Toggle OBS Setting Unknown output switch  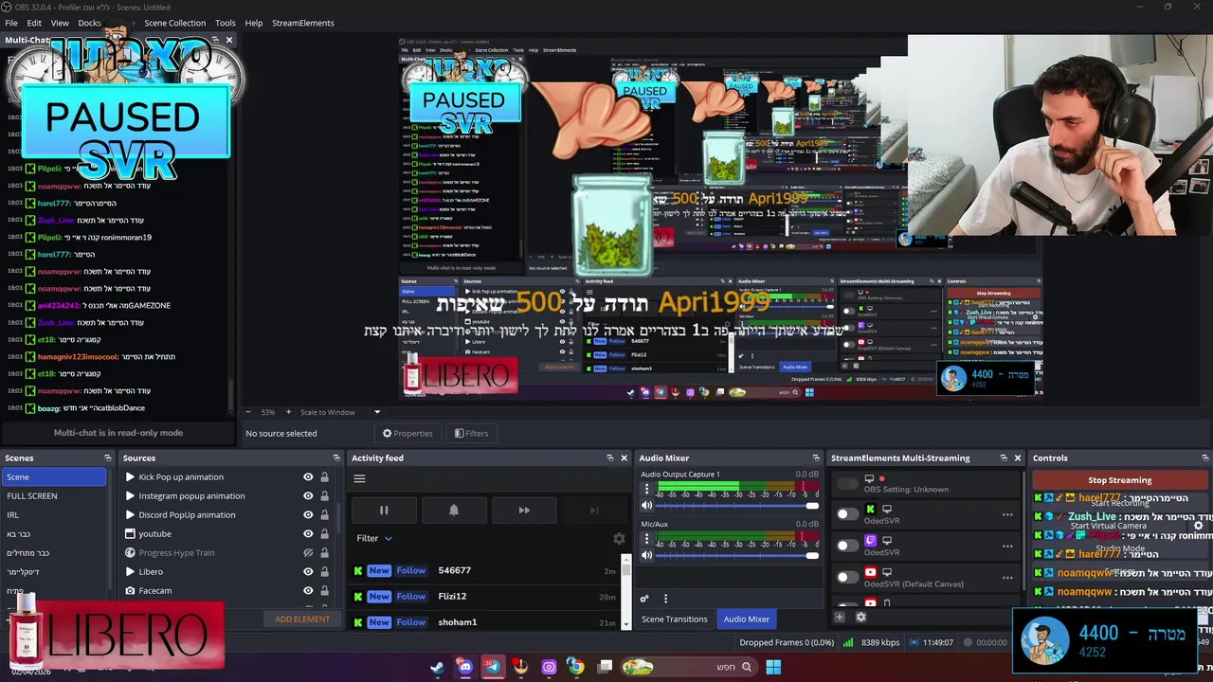[x=847, y=484]
